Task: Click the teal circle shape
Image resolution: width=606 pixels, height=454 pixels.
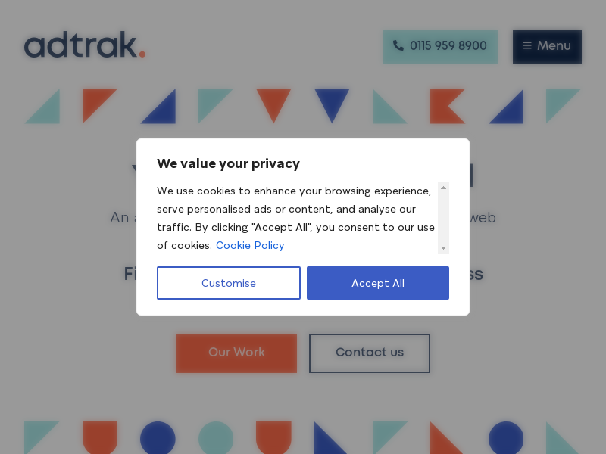Action: (x=216, y=438)
